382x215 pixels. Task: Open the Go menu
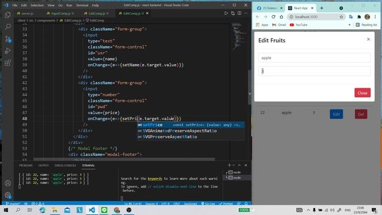click(60, 5)
